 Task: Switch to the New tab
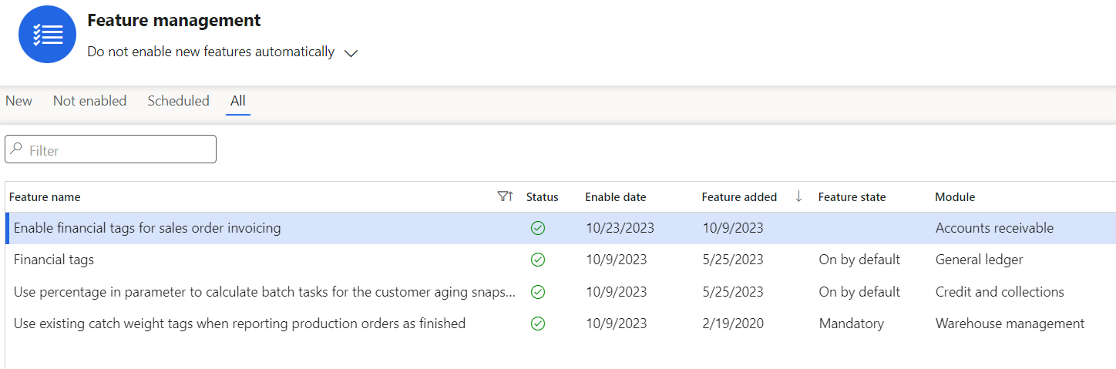click(x=19, y=101)
